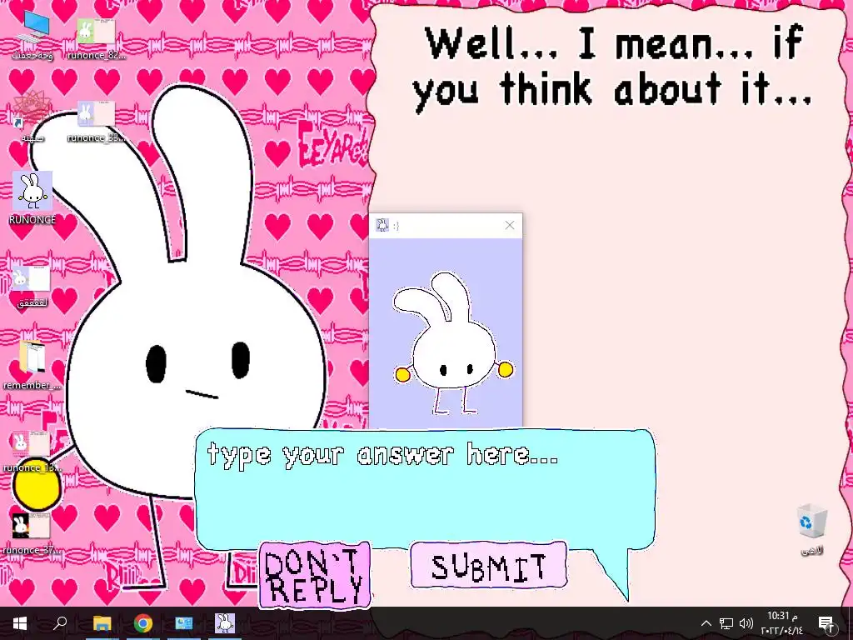Open volume control tray icon
Viewport: 853px width, 640px height.
pyautogui.click(x=746, y=623)
